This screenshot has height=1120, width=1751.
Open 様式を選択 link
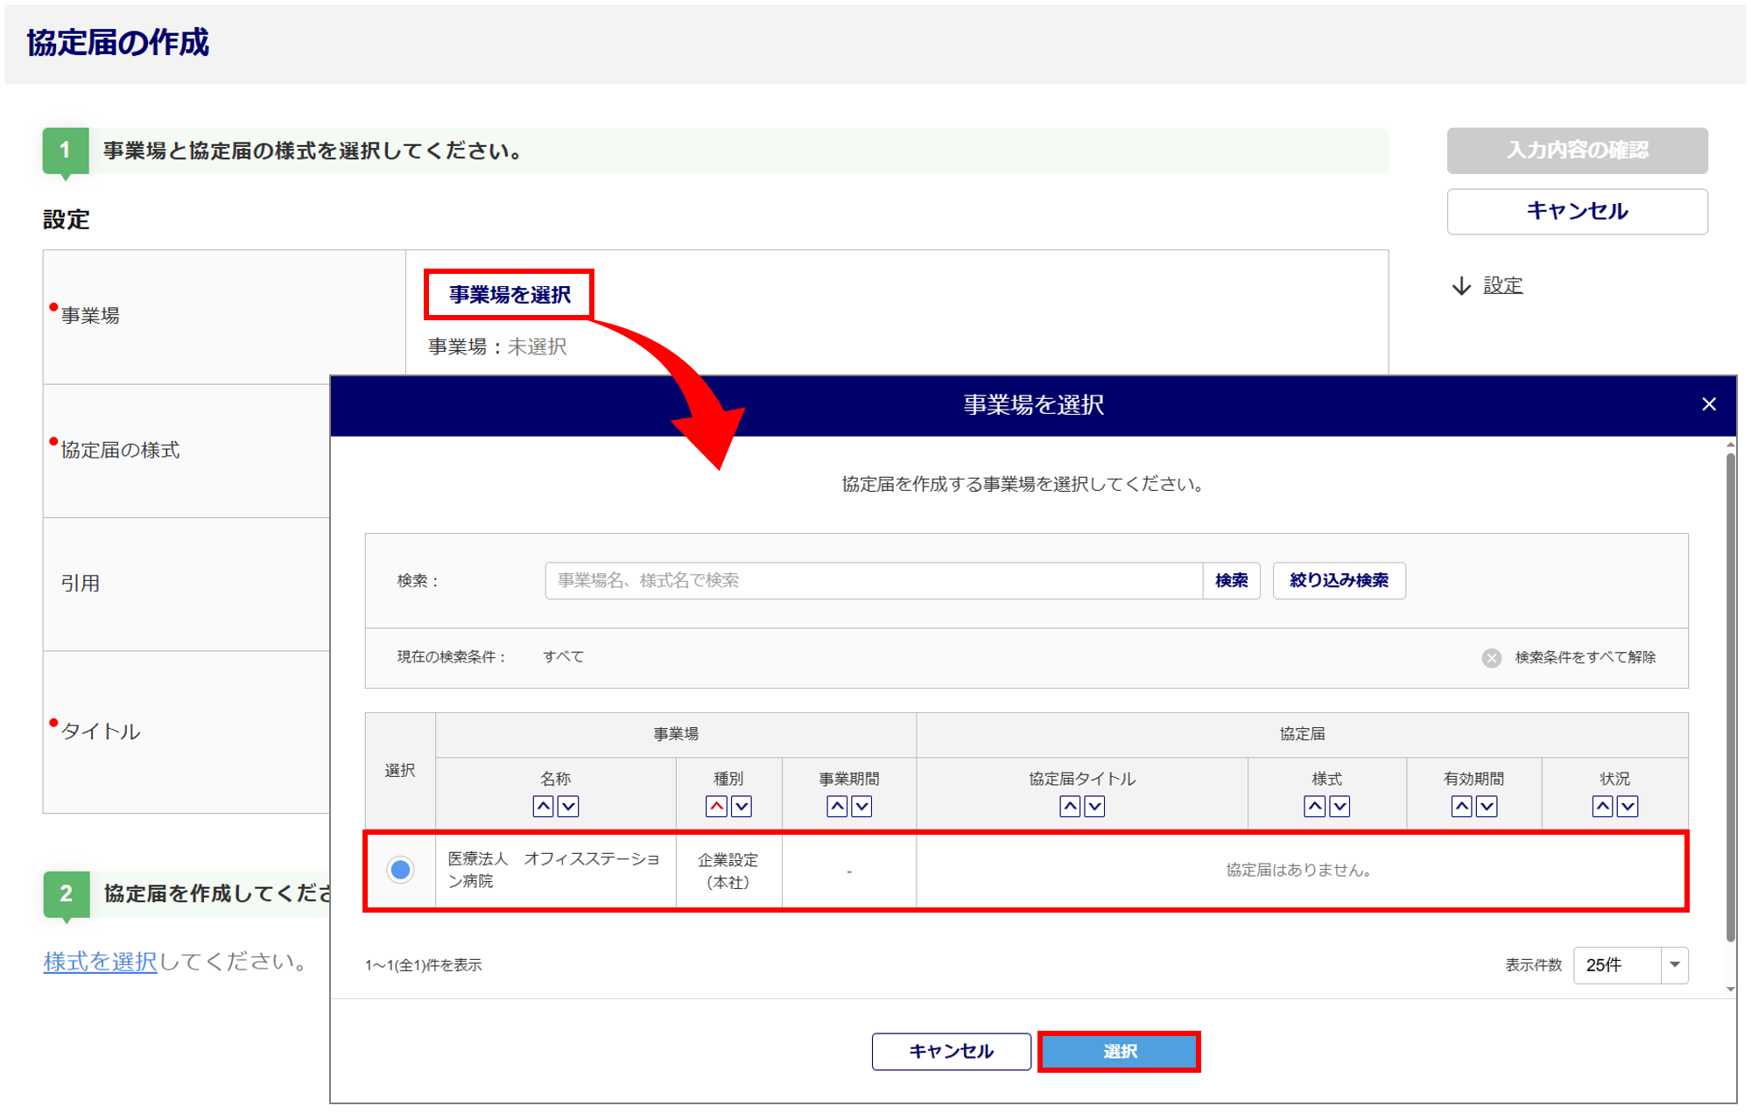100,962
